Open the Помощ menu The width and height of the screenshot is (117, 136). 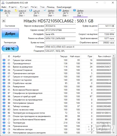coord(51,7)
